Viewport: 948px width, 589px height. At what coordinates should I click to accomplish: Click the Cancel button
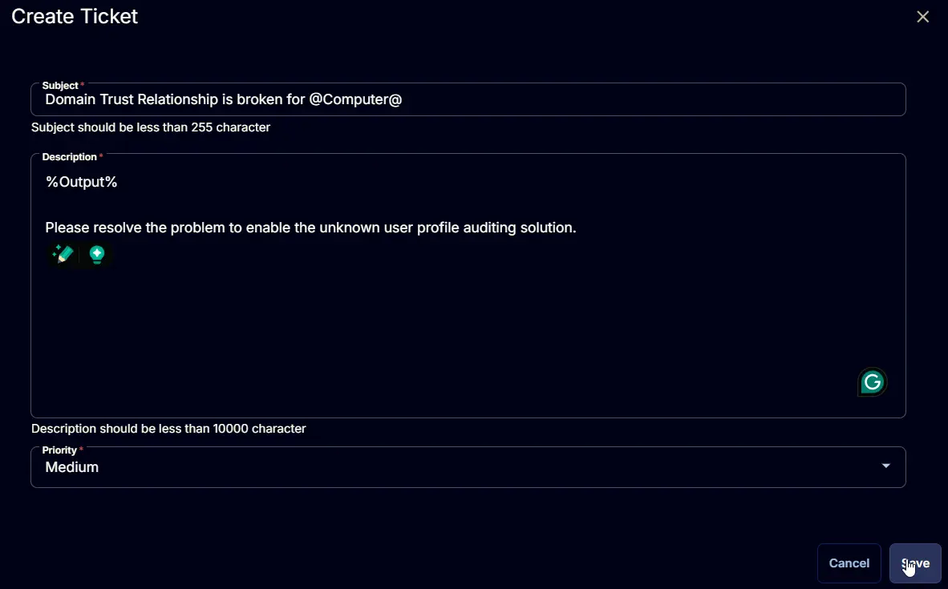(x=849, y=563)
